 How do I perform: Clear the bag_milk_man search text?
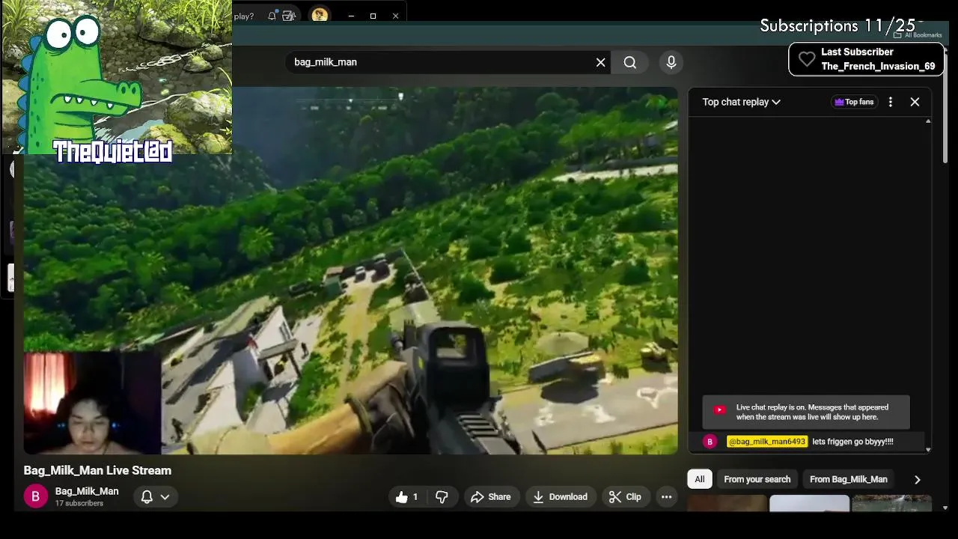(600, 62)
